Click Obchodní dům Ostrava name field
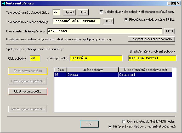Screen dimensions: 182x133 pos(77,21)
